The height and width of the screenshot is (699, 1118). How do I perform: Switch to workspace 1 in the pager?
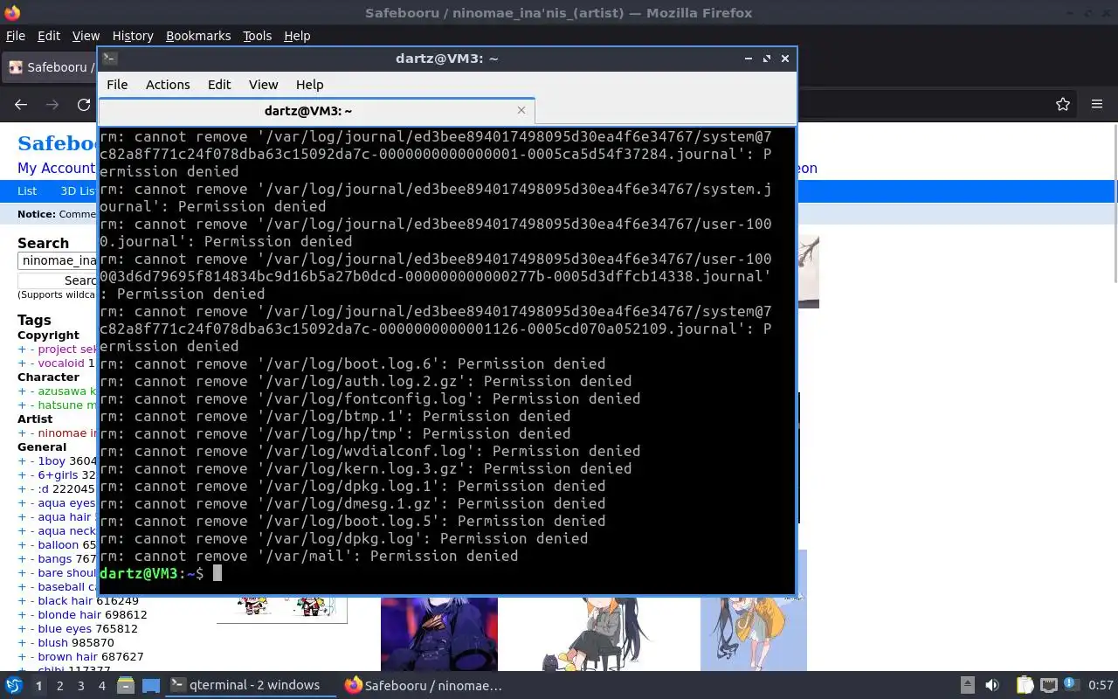(x=38, y=686)
